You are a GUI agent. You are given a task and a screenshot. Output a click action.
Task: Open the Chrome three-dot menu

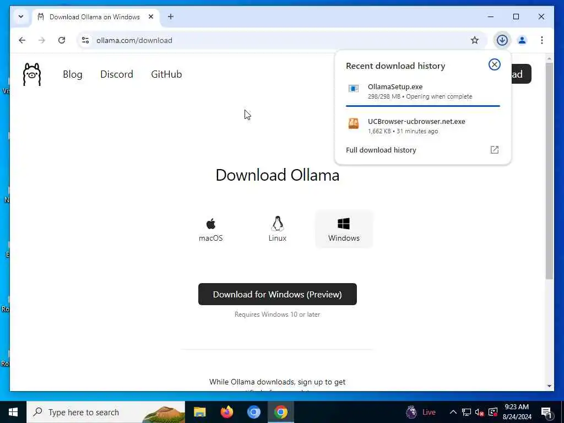point(542,40)
